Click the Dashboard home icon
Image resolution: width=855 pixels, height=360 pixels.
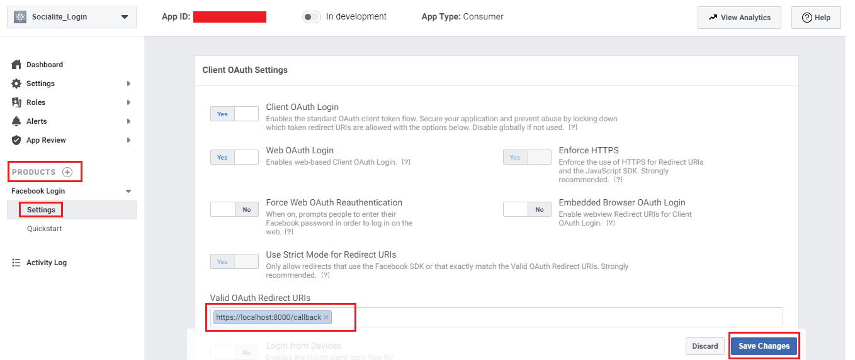[x=17, y=65]
